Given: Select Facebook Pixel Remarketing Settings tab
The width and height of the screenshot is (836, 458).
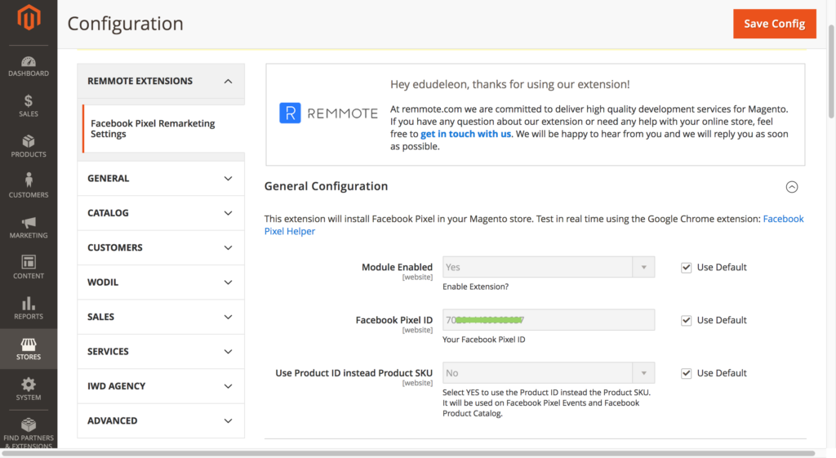Looking at the screenshot, I should coord(163,128).
